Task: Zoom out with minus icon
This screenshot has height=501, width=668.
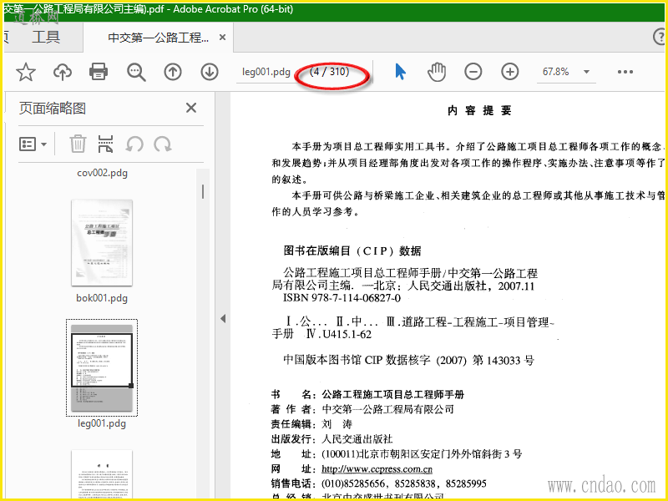Action: (x=473, y=72)
